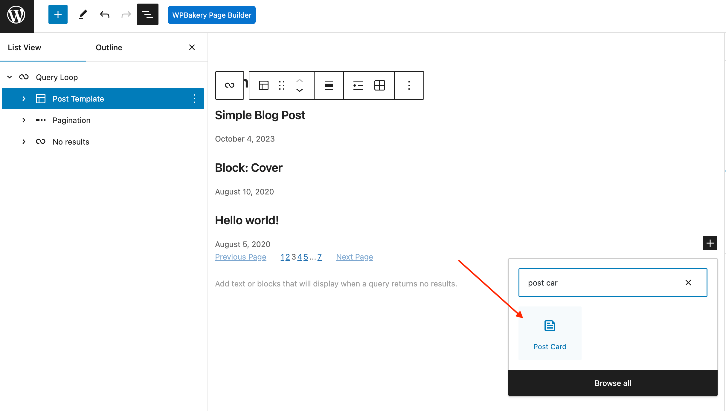Screen dimensions: 726x411
Task: Select the Hello world! post title
Action: [x=247, y=220]
